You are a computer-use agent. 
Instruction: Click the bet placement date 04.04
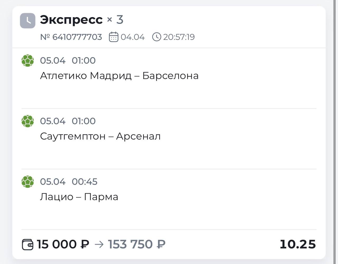[x=133, y=37]
